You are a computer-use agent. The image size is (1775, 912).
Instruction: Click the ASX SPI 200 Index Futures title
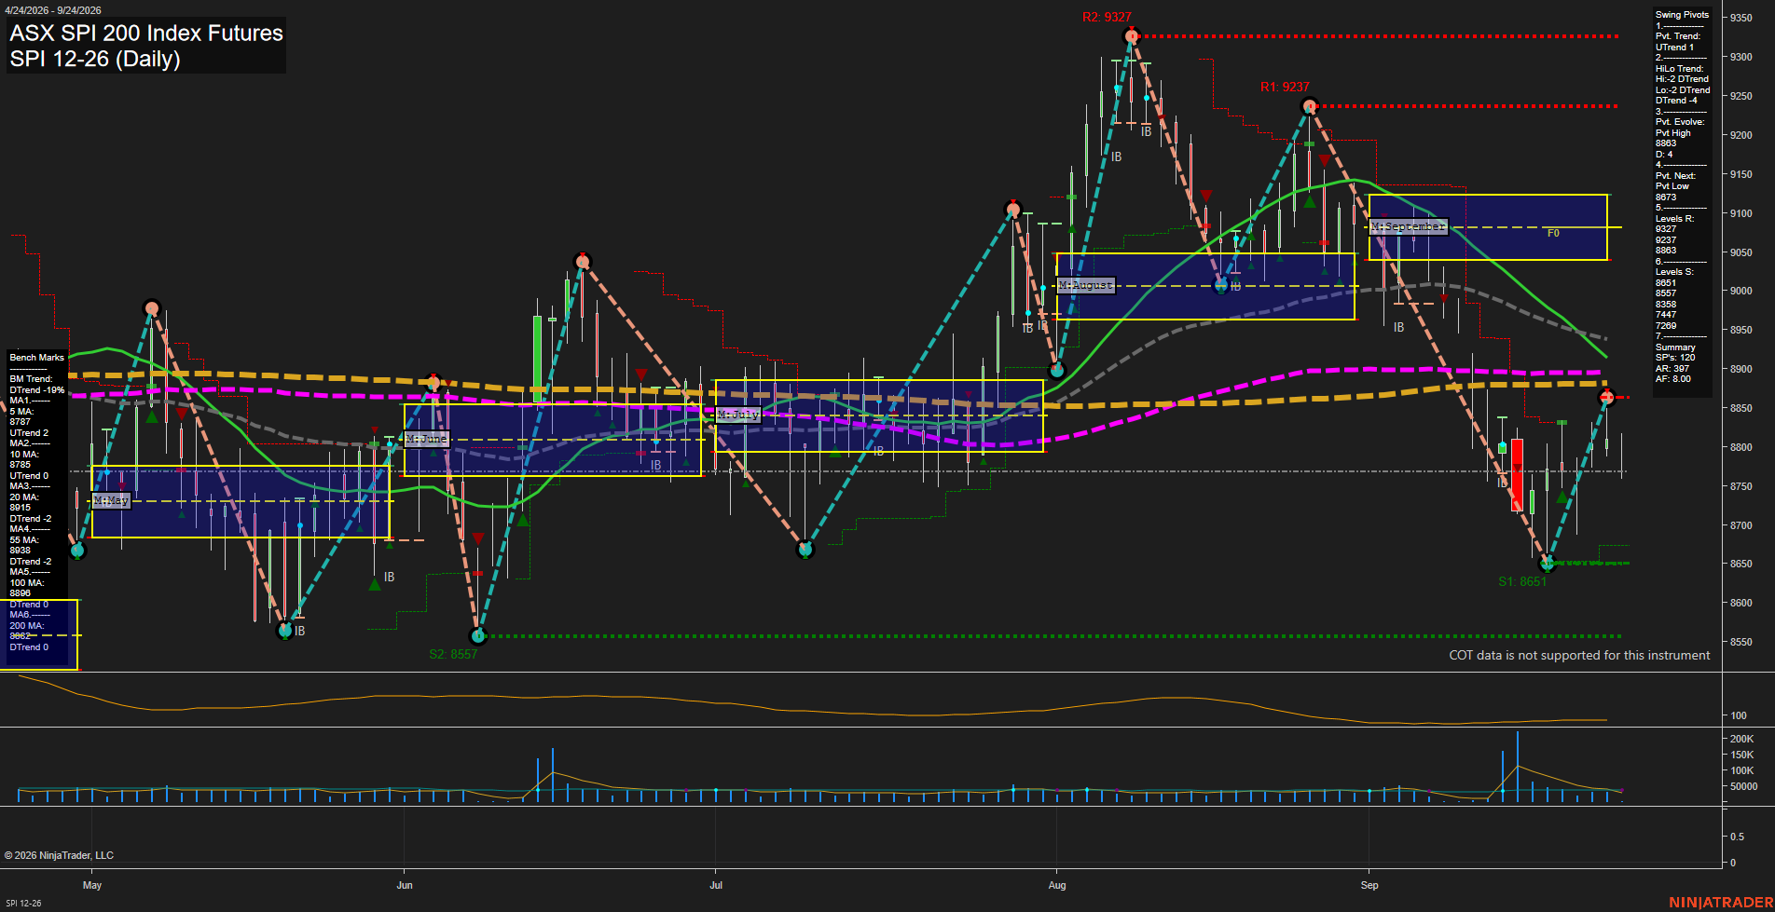click(146, 33)
